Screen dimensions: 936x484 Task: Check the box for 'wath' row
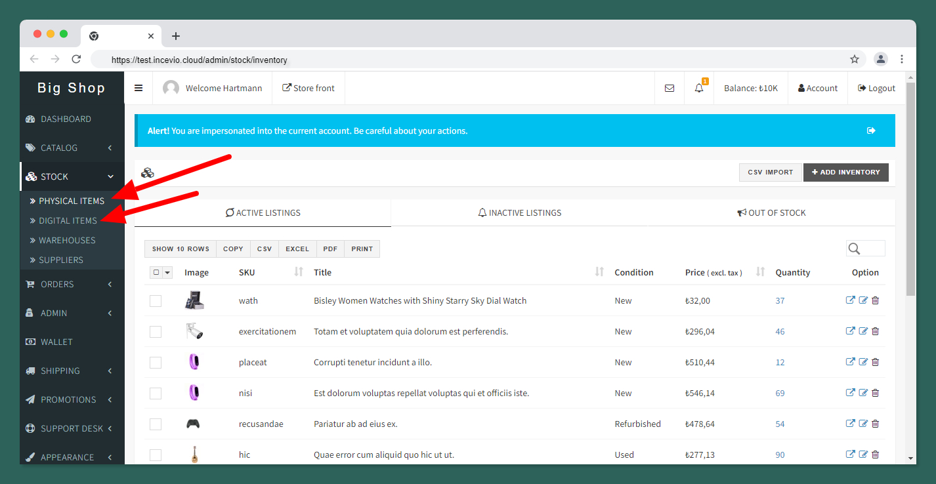pos(156,301)
